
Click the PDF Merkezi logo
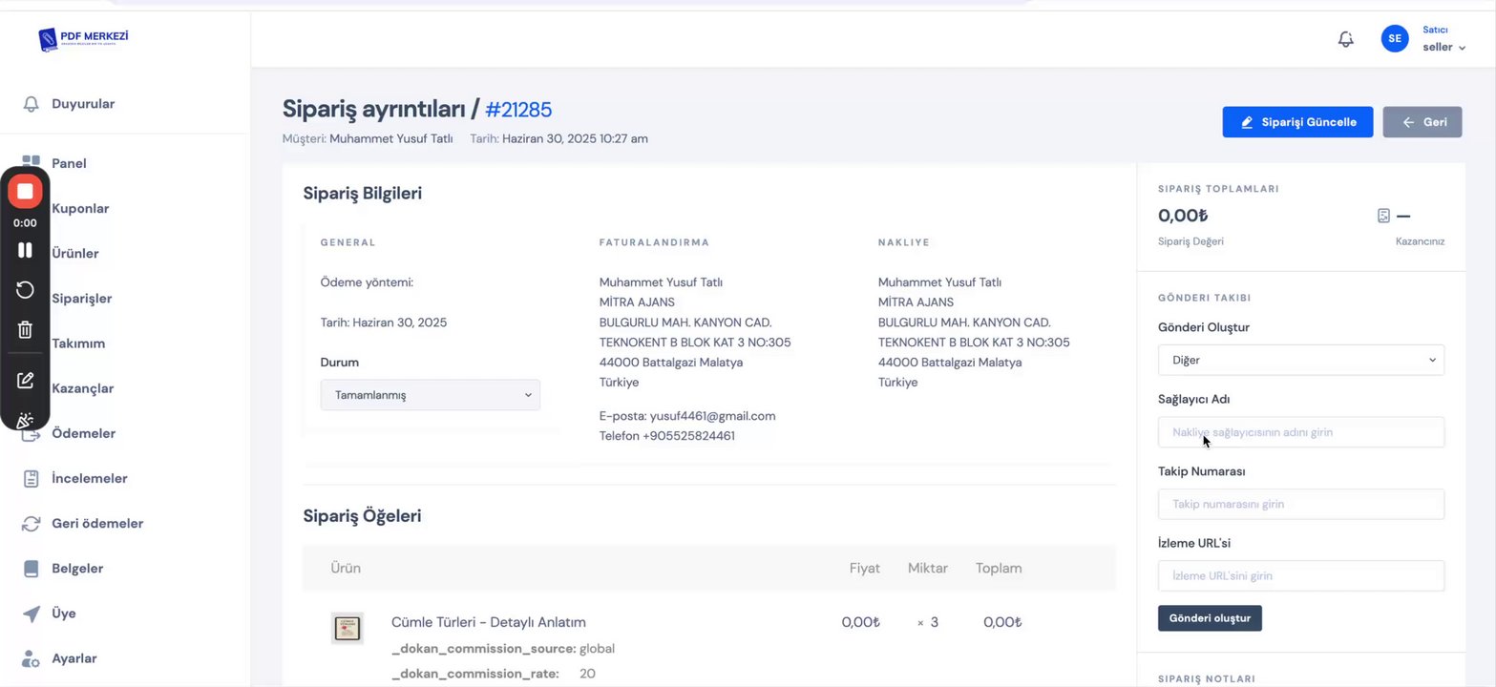click(x=83, y=39)
